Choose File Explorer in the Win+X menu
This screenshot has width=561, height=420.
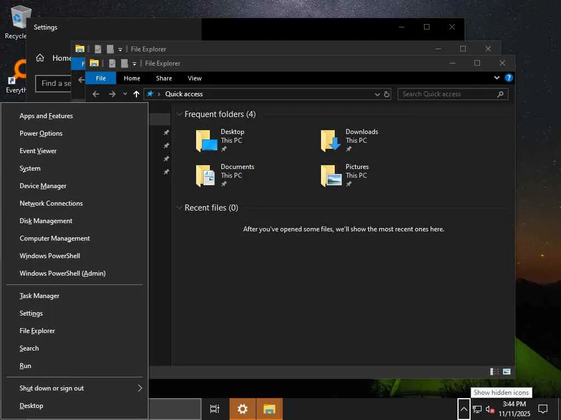click(75, 331)
